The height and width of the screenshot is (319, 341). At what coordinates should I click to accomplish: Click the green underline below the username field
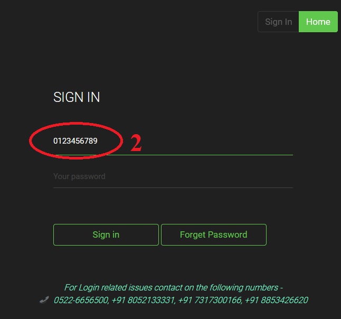211,155
